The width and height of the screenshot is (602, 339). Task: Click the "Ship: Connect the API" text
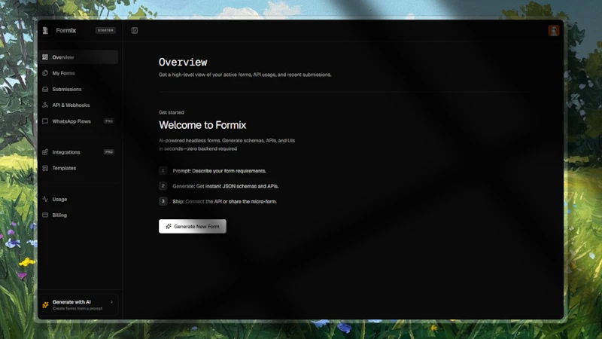click(224, 201)
